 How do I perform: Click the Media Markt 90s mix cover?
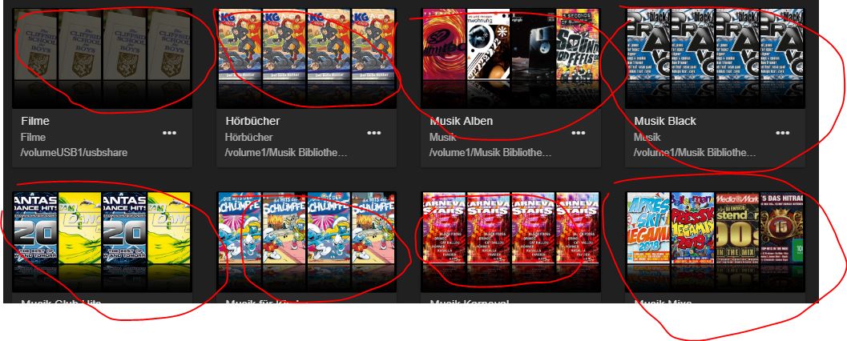tap(736, 229)
